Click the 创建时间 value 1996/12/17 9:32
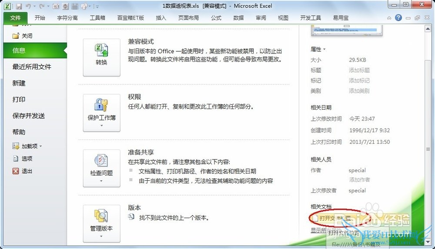 tap(369, 130)
